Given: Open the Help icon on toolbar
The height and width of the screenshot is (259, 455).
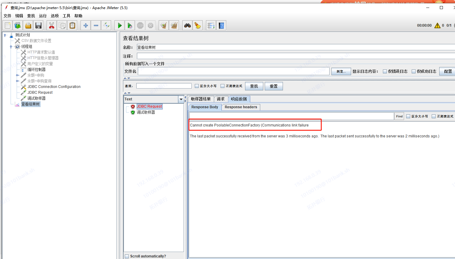Looking at the screenshot, I should click(221, 25).
